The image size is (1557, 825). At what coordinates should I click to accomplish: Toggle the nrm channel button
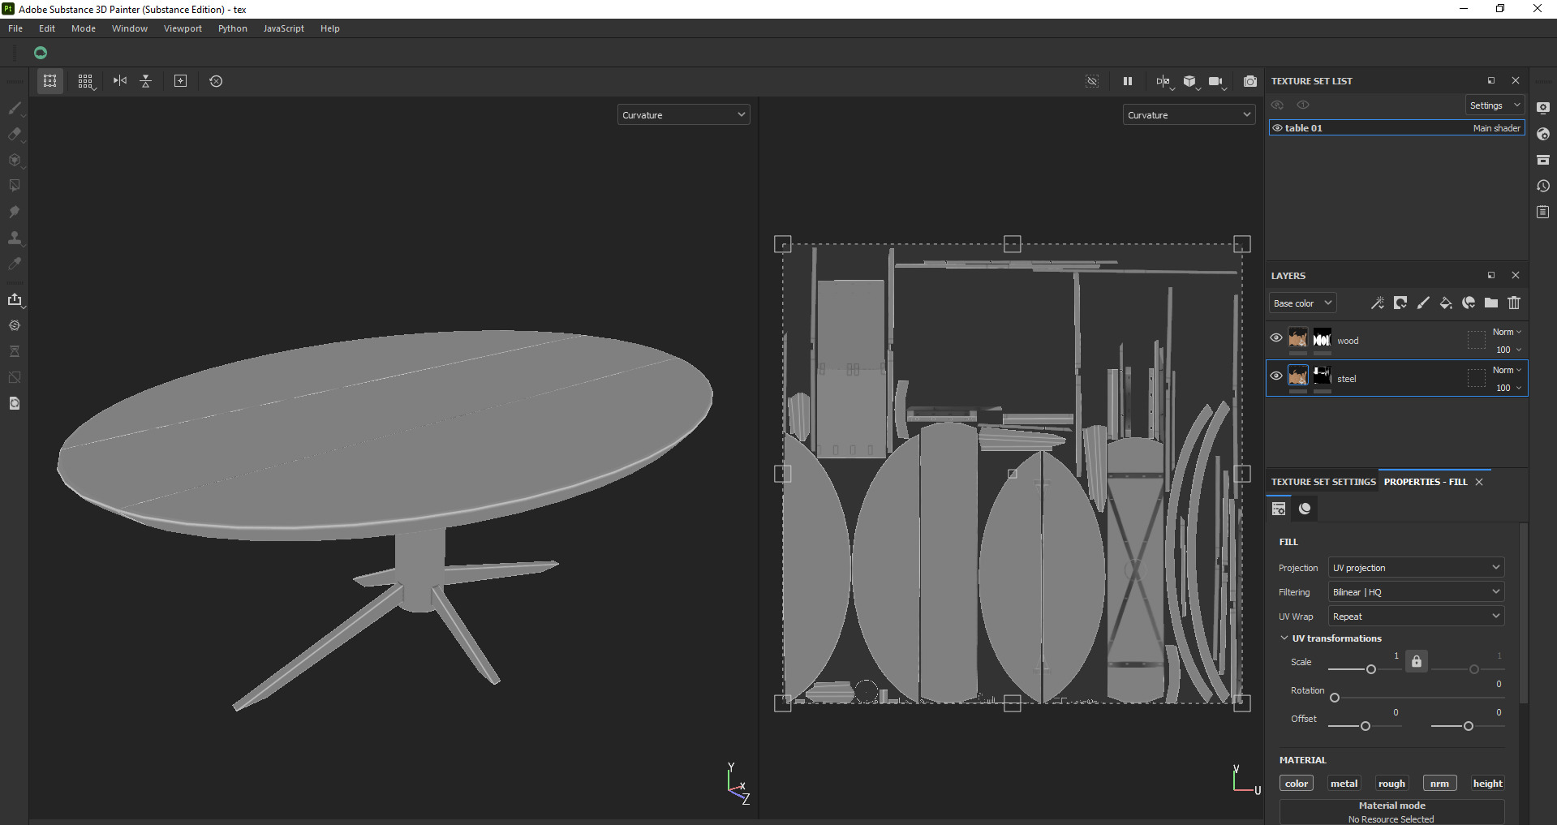coord(1440,784)
